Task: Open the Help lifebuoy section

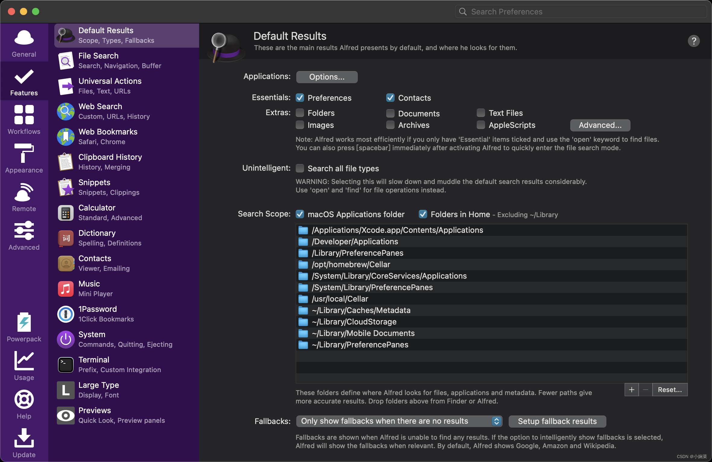Action: tap(24, 404)
